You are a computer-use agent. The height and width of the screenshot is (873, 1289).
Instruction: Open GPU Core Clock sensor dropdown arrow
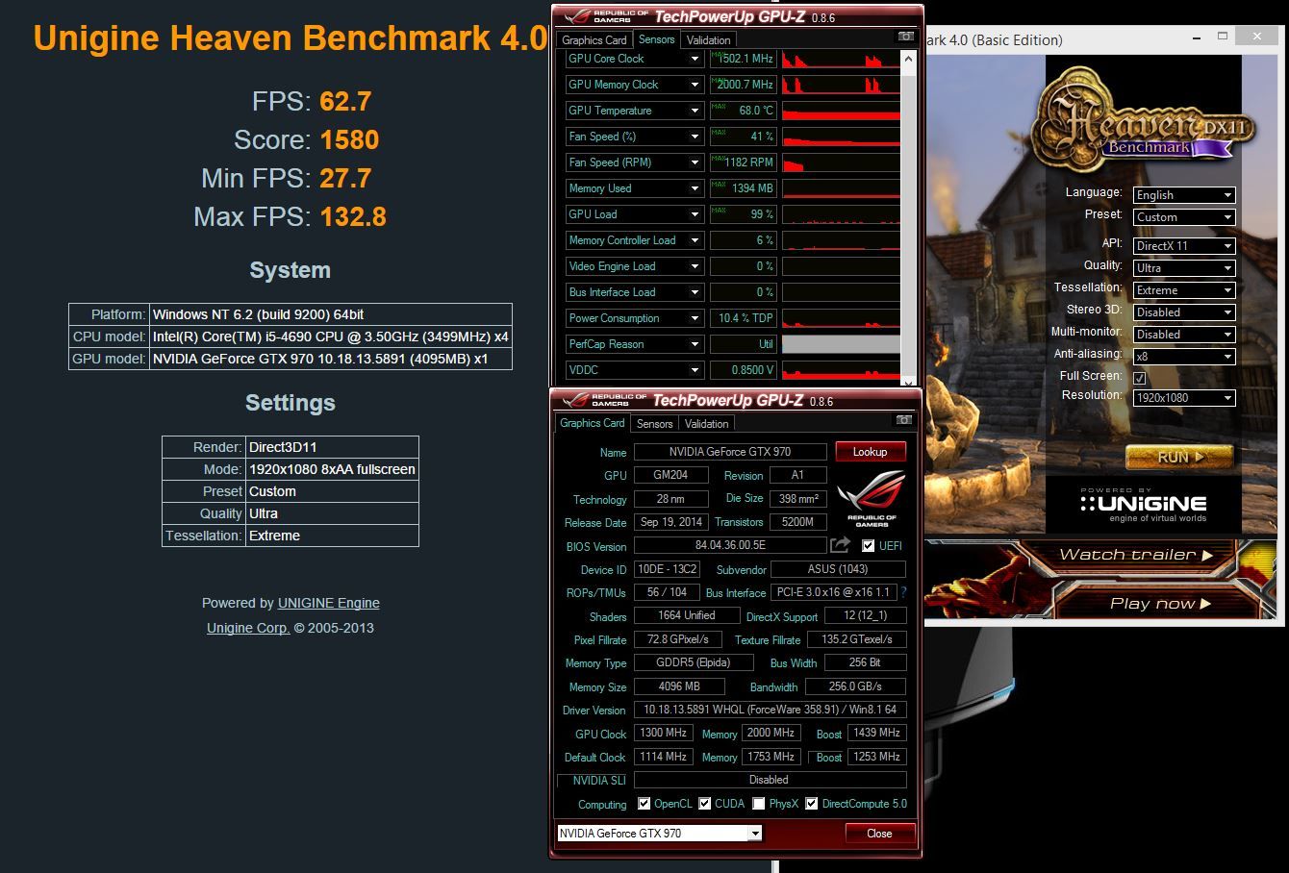(x=695, y=59)
